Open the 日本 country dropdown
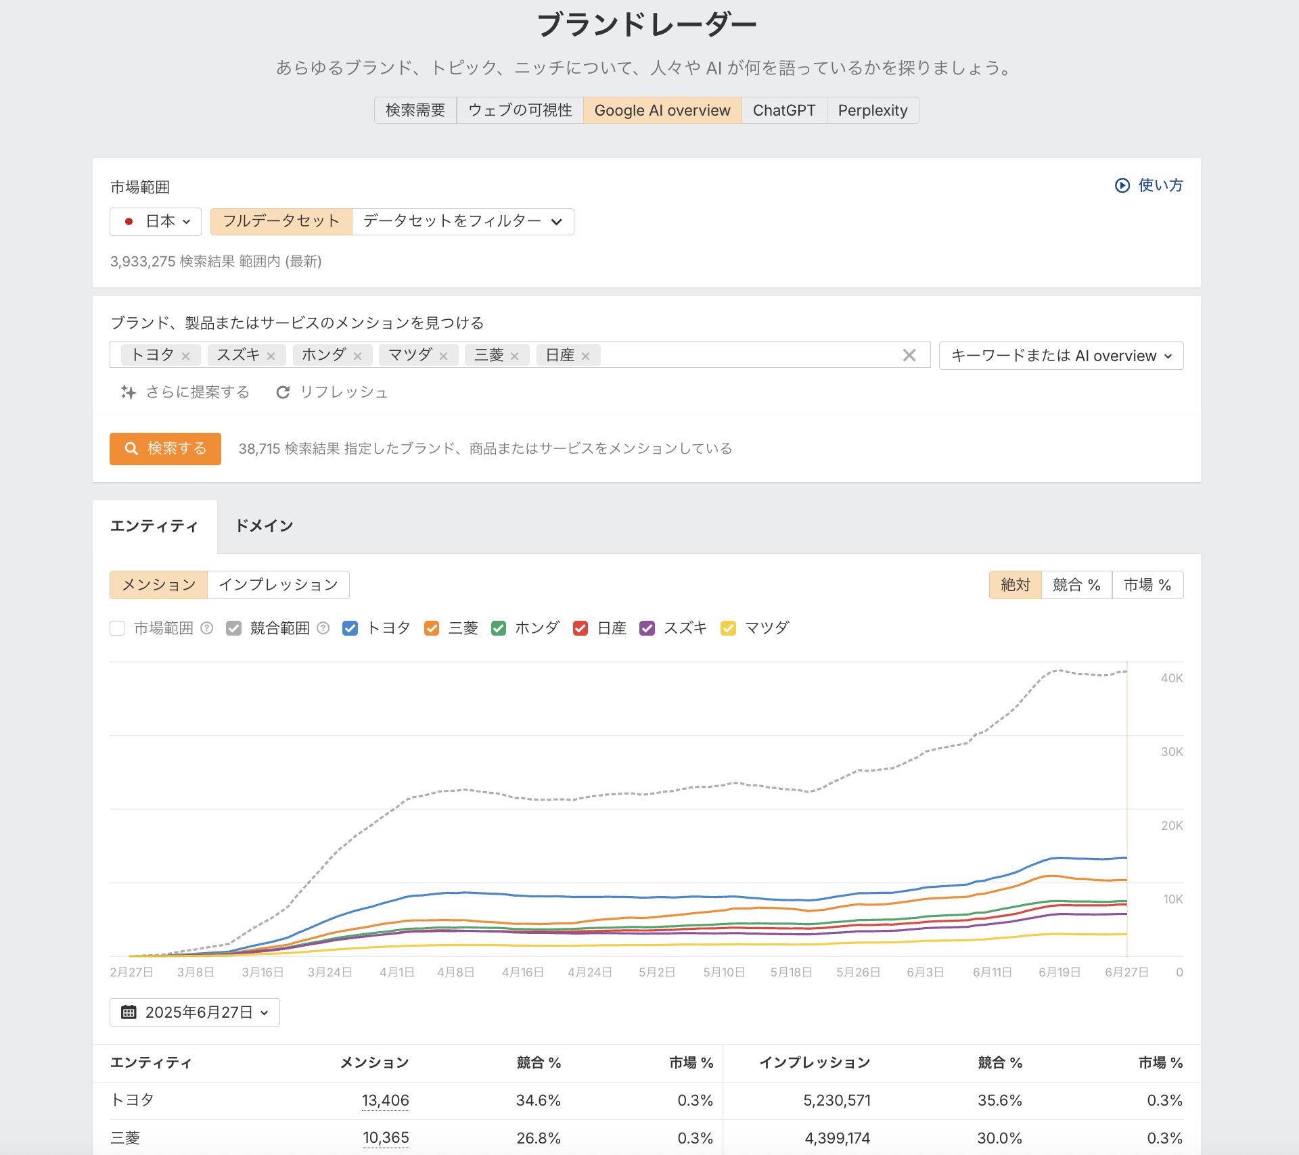 [156, 222]
